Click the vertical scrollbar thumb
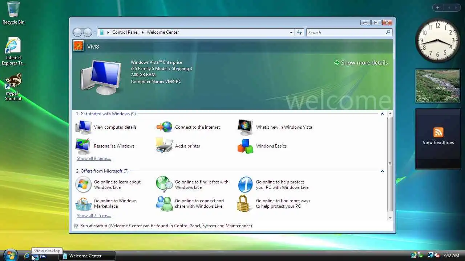This screenshot has width=465, height=261. tap(390, 164)
